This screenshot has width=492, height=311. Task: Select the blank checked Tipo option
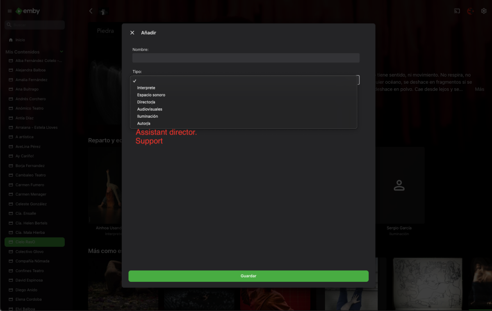coord(244,81)
